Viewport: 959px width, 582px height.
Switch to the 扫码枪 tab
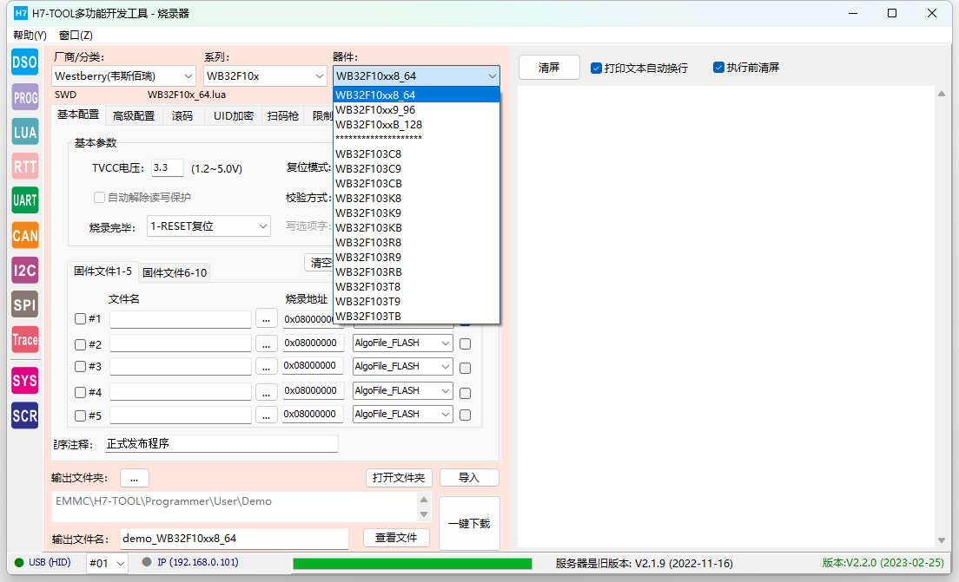283,115
